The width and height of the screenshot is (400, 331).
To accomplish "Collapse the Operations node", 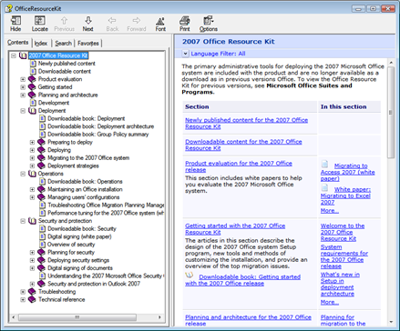I will [x=23, y=174].
